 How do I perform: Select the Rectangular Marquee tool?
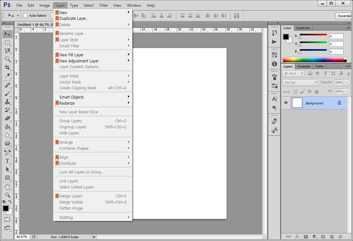click(x=7, y=43)
